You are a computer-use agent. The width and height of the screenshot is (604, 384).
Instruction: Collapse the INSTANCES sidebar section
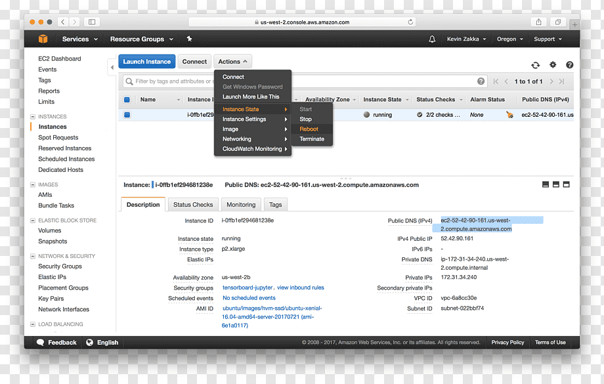pyautogui.click(x=33, y=116)
